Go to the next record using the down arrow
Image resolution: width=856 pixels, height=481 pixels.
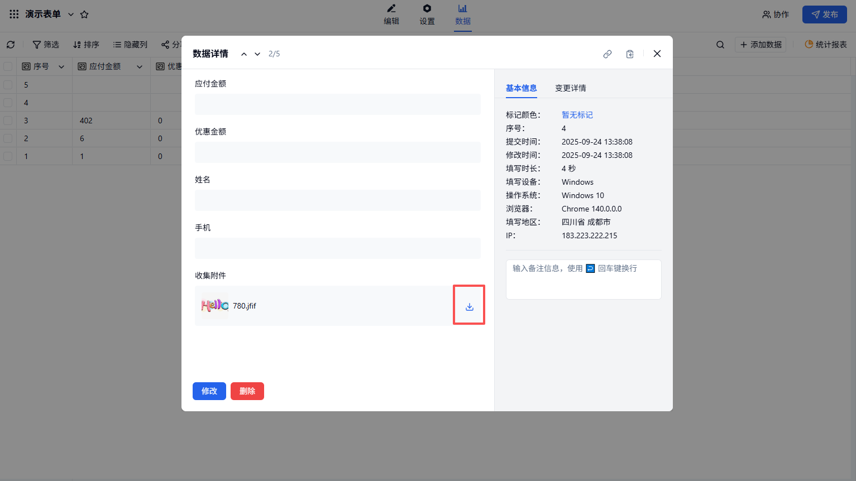pyautogui.click(x=257, y=54)
